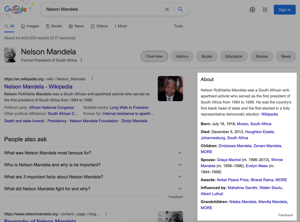Viewport: 300px width, 222px height.
Task: Open the South African C… political affiliation link
Action: 63,114
